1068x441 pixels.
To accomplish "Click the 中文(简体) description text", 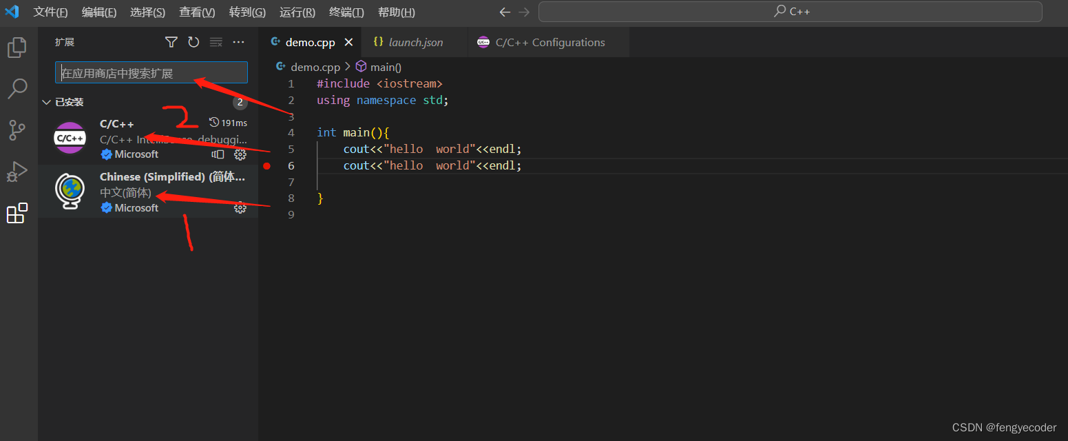I will tap(125, 193).
